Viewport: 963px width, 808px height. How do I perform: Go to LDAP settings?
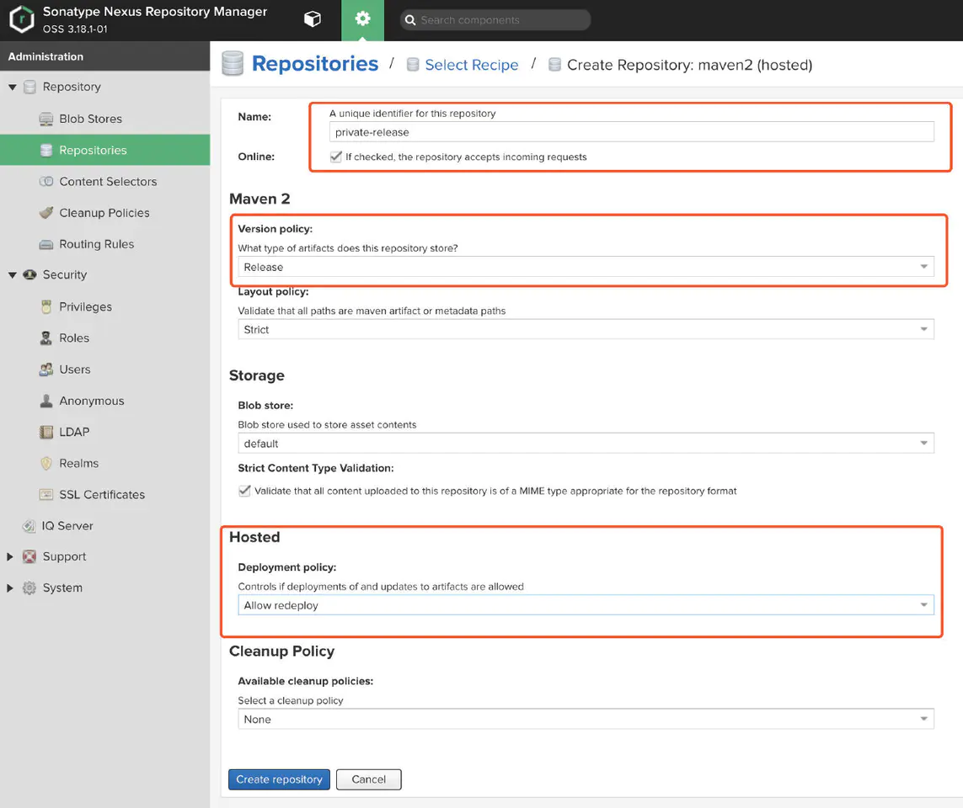73,432
